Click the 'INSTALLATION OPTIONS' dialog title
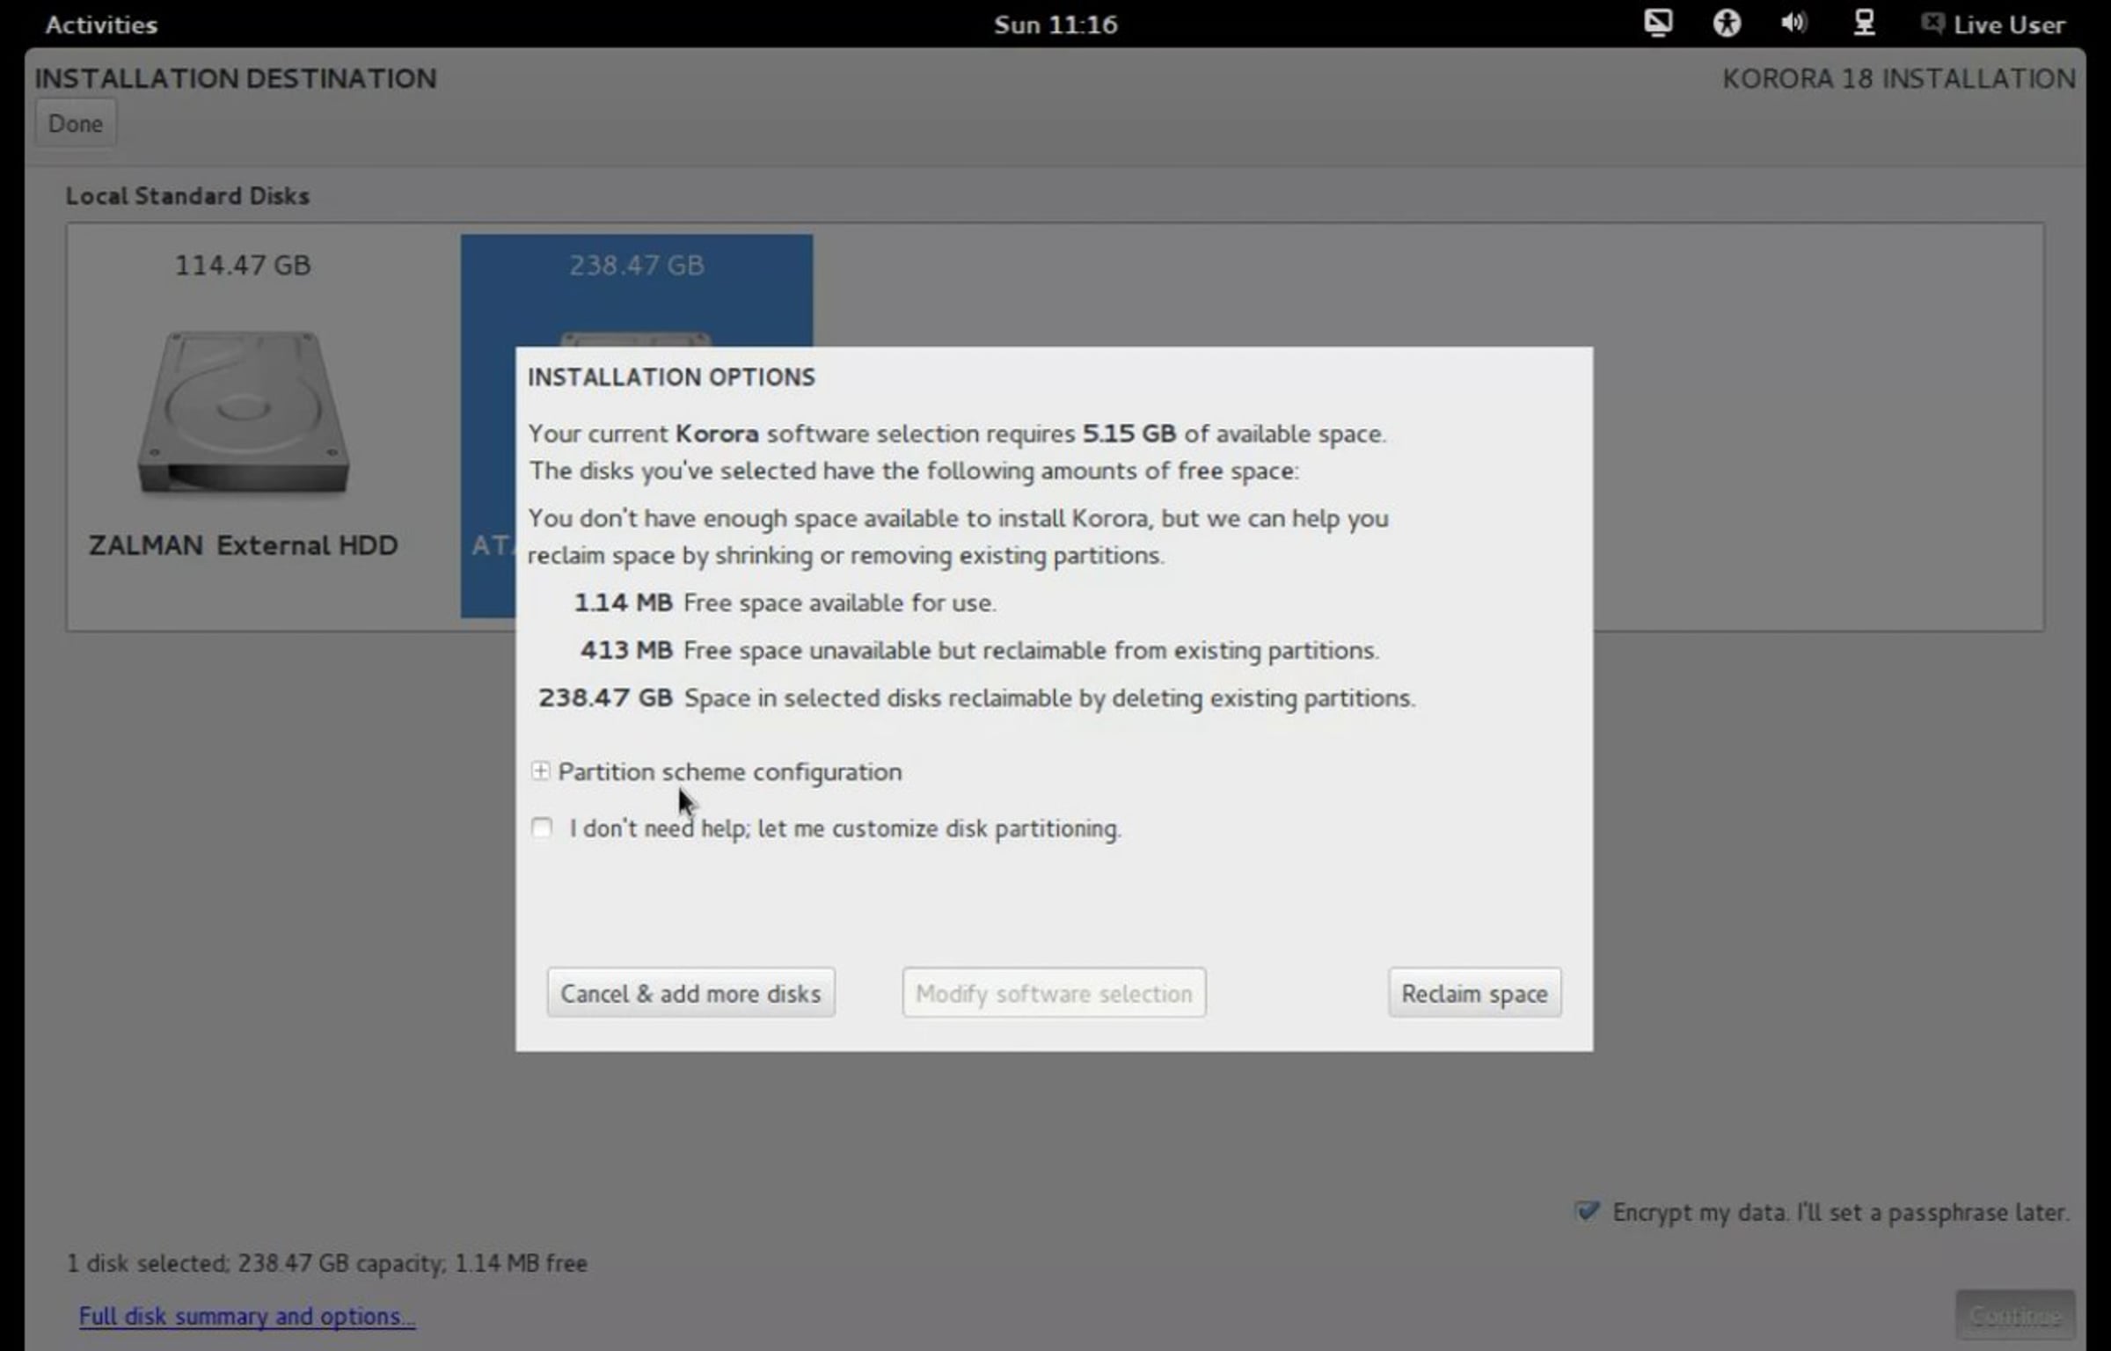 pos(671,377)
